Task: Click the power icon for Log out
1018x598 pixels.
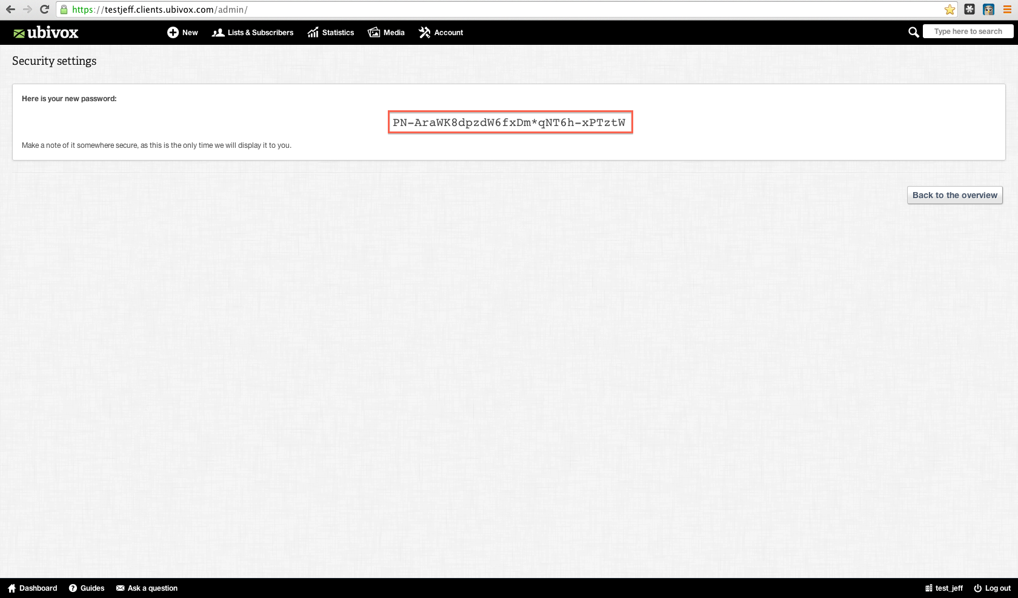Action: coord(977,588)
